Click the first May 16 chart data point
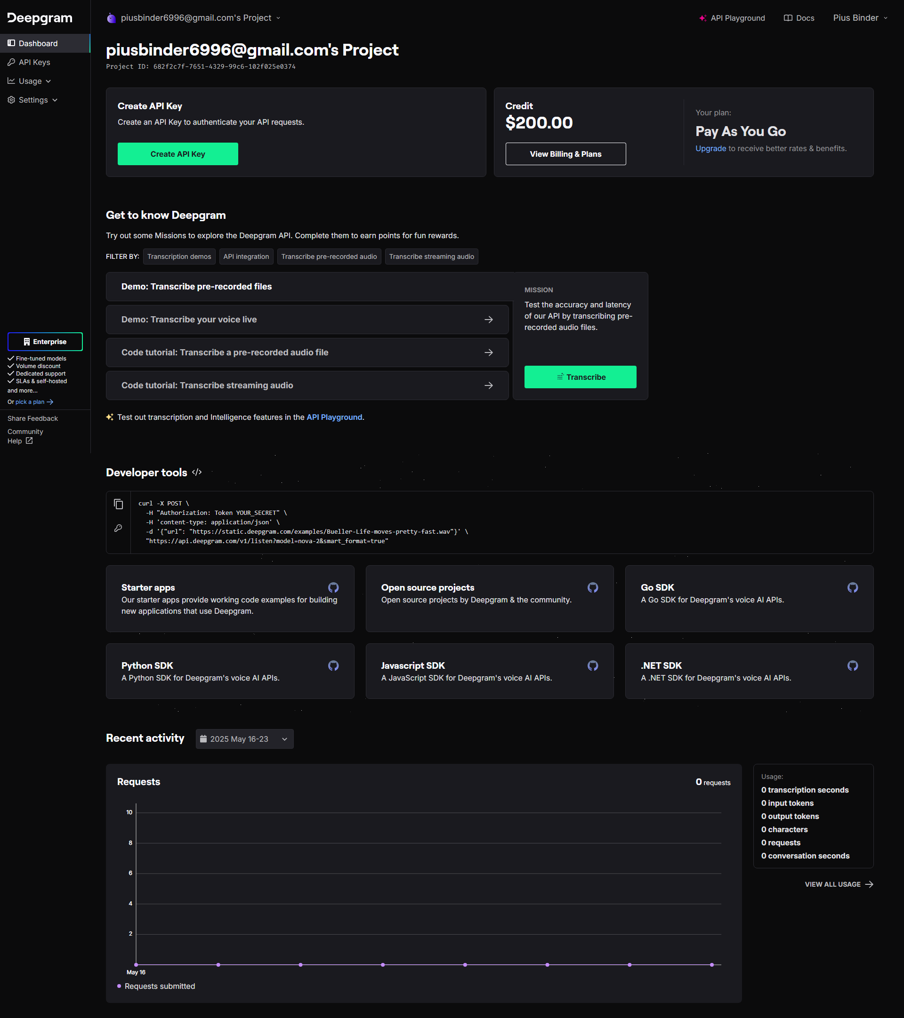 [x=136, y=965]
